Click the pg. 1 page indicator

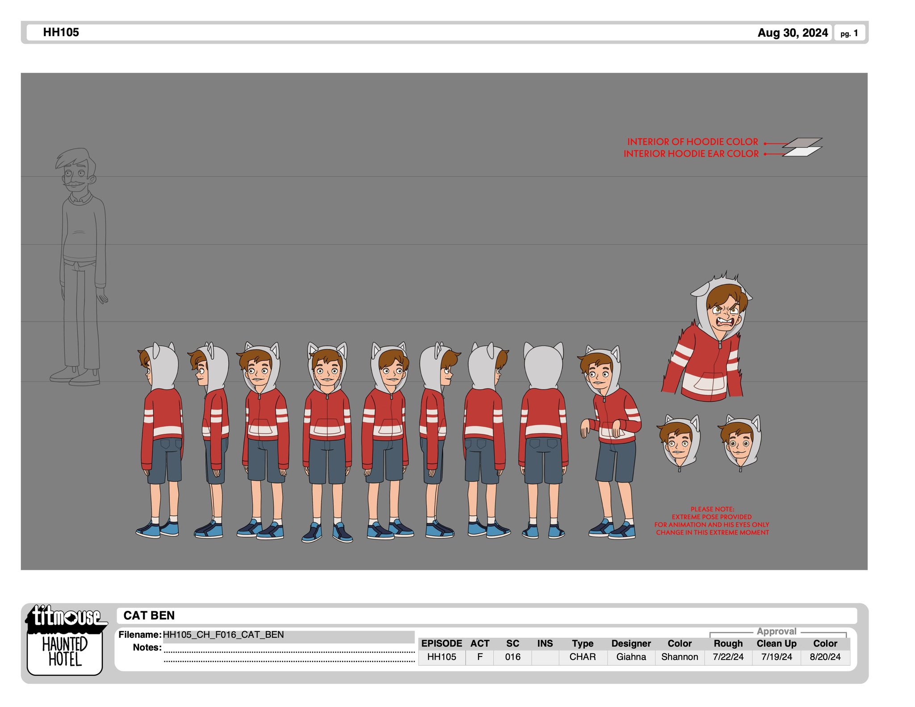pyautogui.click(x=849, y=34)
